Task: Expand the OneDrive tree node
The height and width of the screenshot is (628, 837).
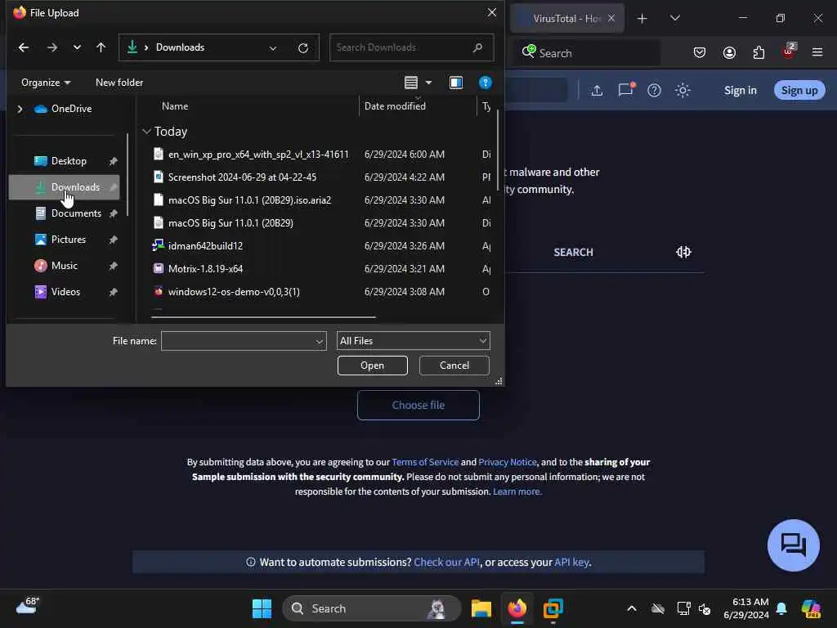Action: tap(20, 109)
